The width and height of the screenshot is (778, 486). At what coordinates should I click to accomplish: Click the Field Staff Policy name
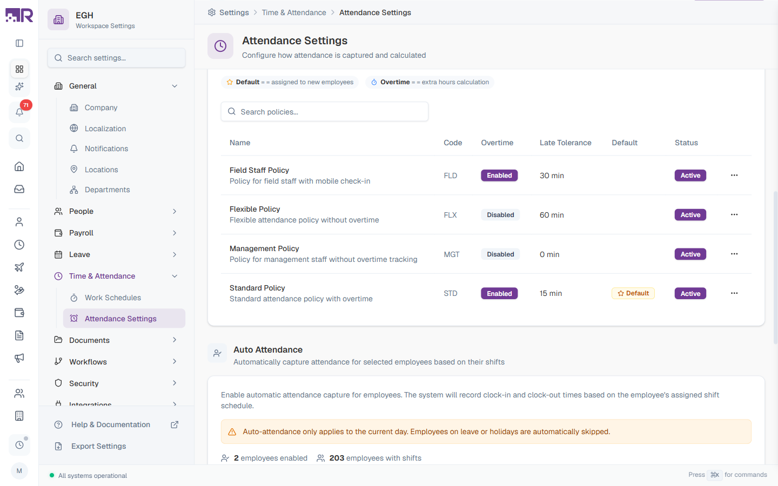(259, 170)
